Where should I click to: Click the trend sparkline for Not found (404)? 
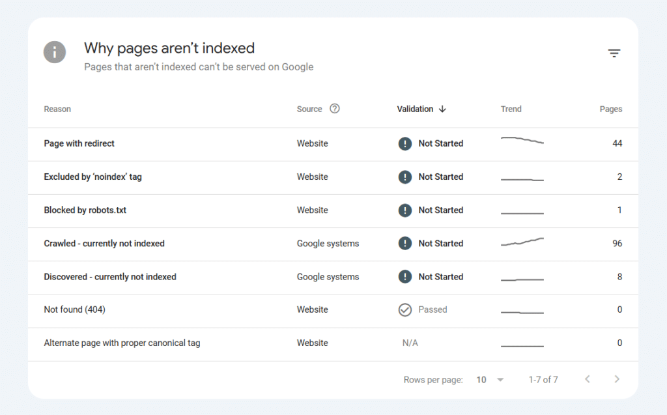pyautogui.click(x=522, y=313)
